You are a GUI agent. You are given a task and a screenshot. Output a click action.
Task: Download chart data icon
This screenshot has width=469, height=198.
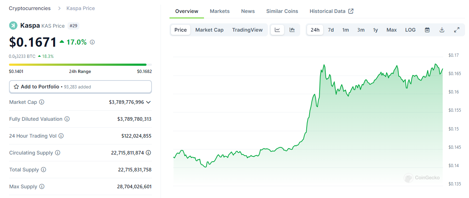click(442, 30)
